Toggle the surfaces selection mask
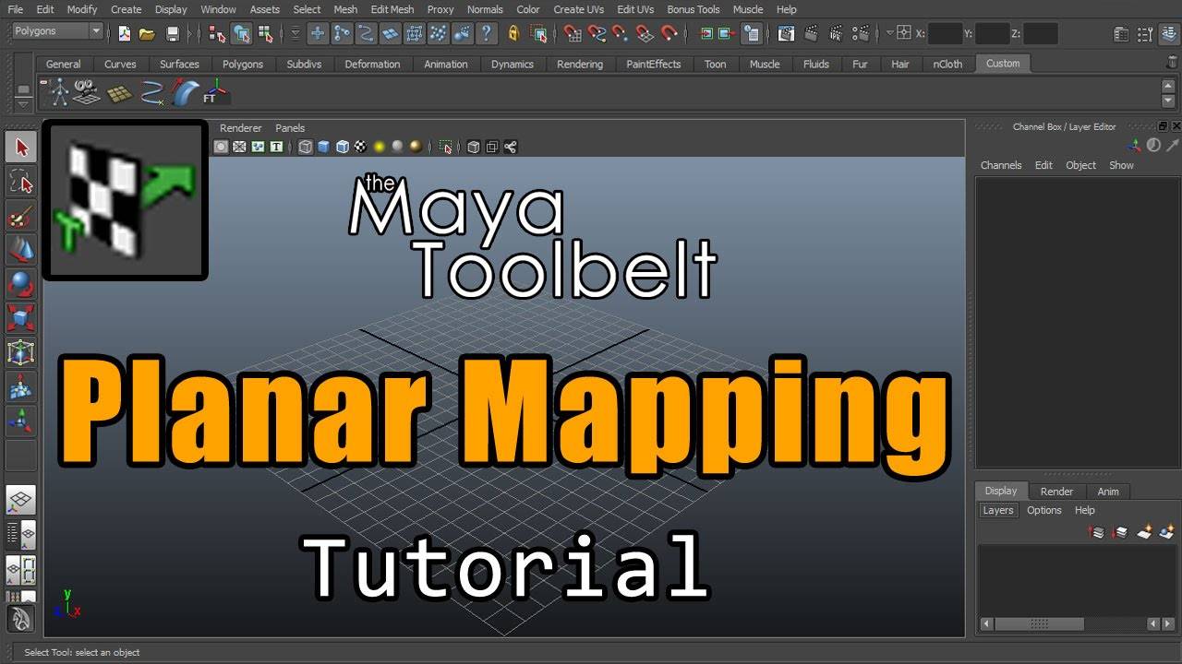 click(x=391, y=34)
